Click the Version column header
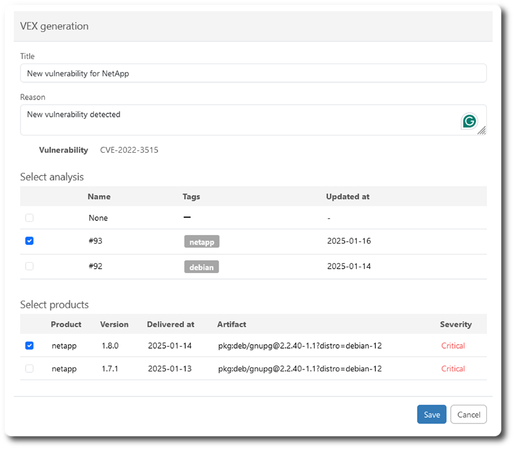Screen dimensions: 514x449 click(x=114, y=324)
